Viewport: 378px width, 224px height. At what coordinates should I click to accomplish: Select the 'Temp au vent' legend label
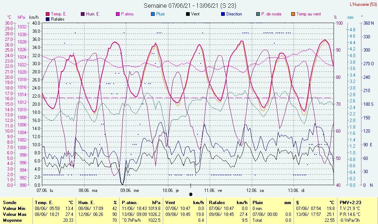pos(309,14)
